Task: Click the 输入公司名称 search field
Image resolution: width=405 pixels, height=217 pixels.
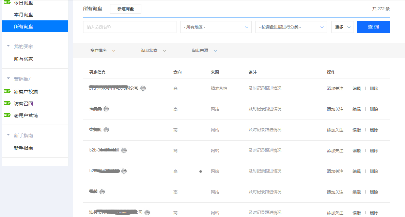Action: coord(129,27)
